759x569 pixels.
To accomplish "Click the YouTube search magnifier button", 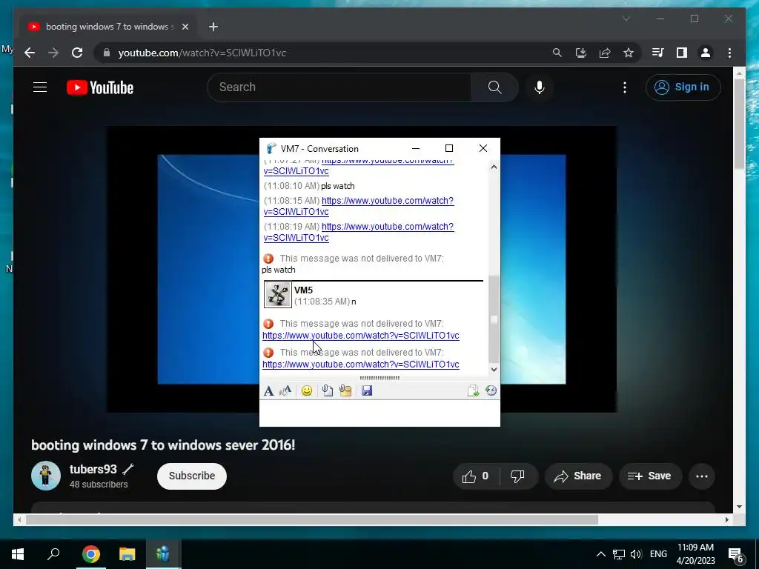I will tap(494, 87).
